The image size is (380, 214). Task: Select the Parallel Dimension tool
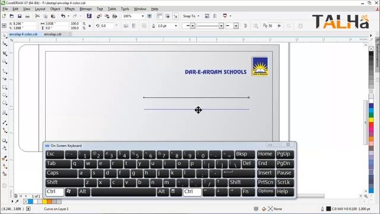pos(5,122)
